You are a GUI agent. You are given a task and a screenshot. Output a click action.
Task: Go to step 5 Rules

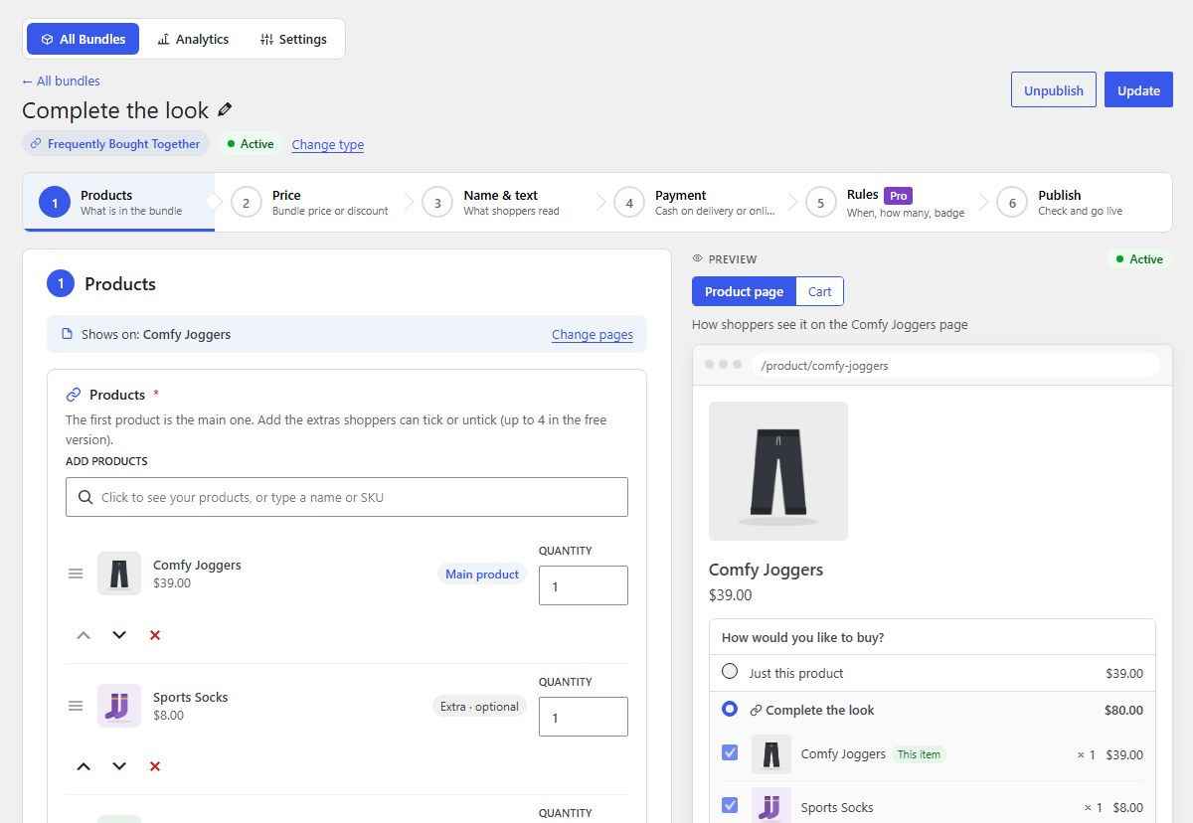[885, 203]
